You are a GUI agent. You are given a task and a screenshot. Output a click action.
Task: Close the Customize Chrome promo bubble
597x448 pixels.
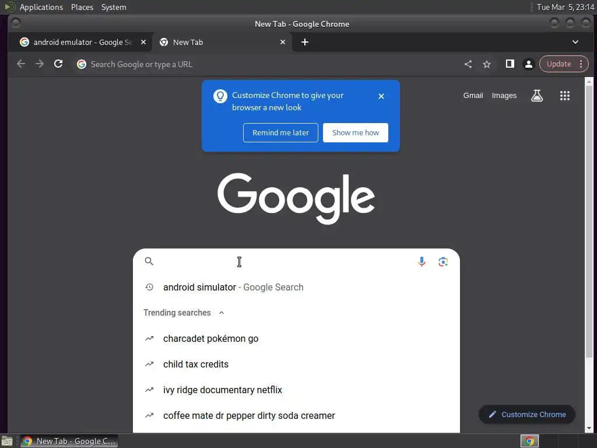pos(381,96)
